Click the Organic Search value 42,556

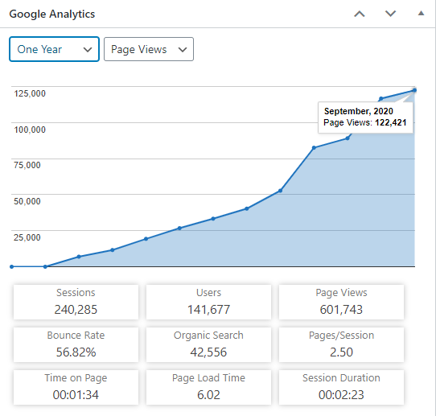coord(208,352)
